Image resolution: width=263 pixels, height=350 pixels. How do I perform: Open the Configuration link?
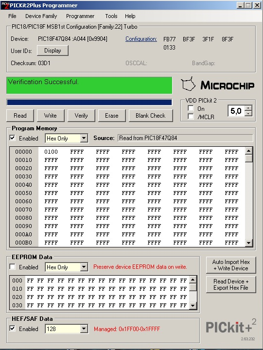(141, 39)
